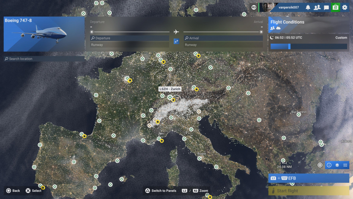Open the EFB panel
This screenshot has width=353, height=199.
pos(309,178)
